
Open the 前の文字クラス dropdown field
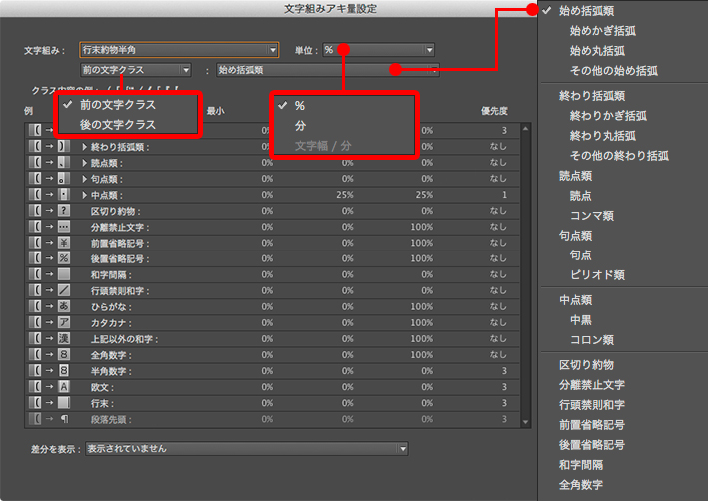coord(136,70)
